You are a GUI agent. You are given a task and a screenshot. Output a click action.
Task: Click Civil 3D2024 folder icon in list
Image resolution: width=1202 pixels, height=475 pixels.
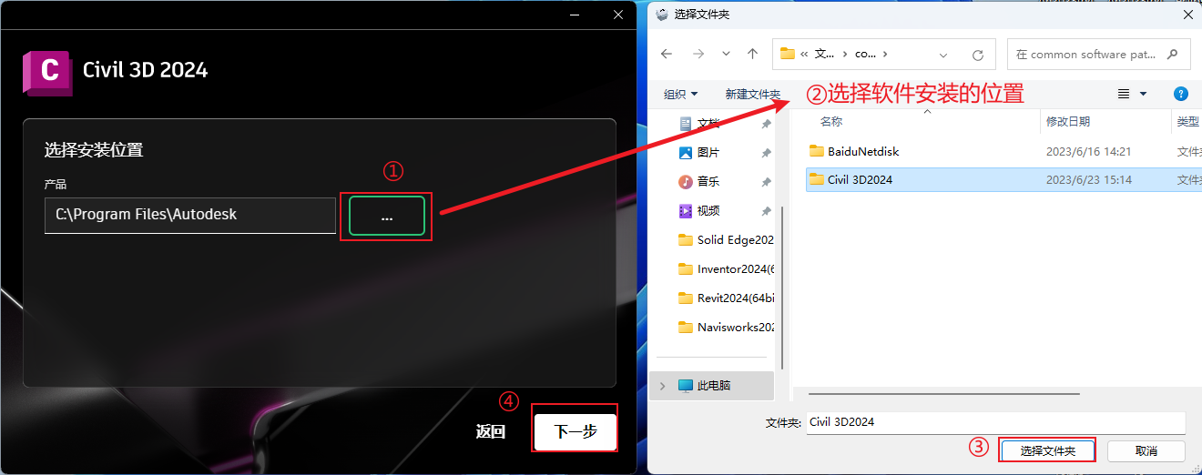click(816, 179)
